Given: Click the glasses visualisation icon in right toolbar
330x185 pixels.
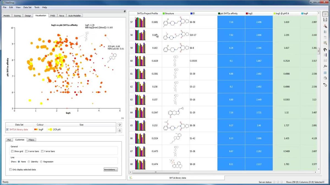Looking at the screenshot, I should pyautogui.click(x=325, y=50).
